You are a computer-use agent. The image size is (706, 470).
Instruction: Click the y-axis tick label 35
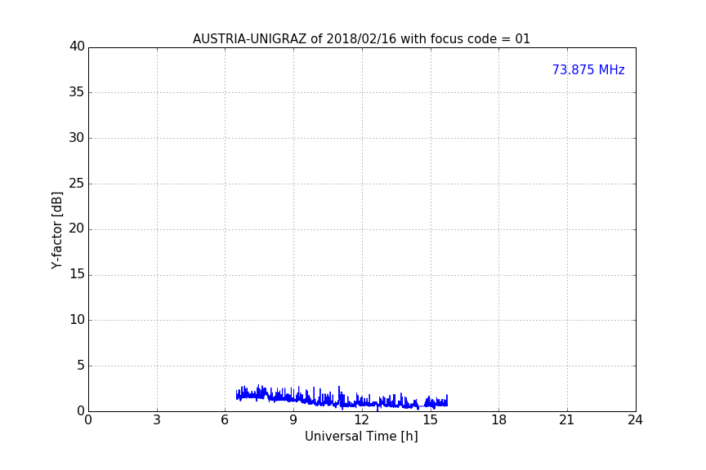click(77, 92)
